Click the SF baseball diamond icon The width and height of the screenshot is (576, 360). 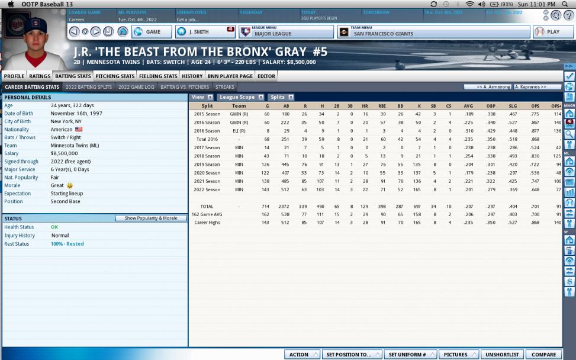[x=569, y=261]
